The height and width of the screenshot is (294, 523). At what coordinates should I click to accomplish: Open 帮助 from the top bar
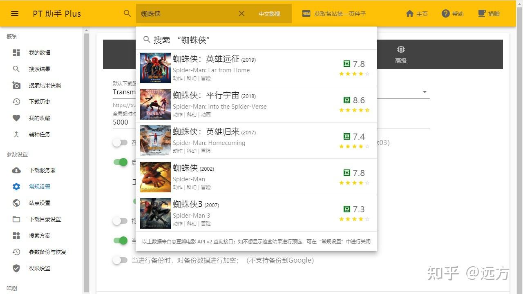click(452, 13)
